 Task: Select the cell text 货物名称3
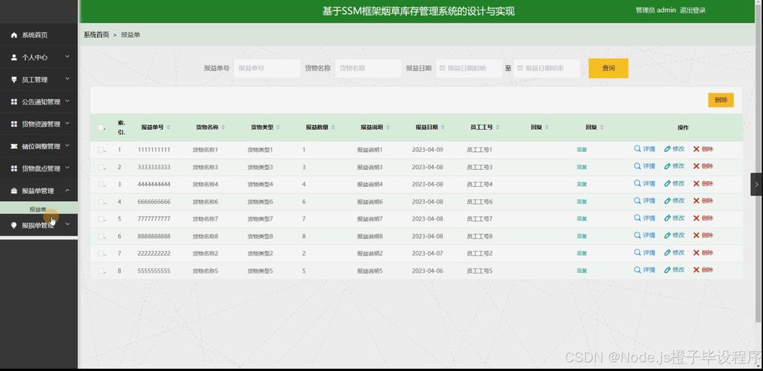tap(206, 167)
